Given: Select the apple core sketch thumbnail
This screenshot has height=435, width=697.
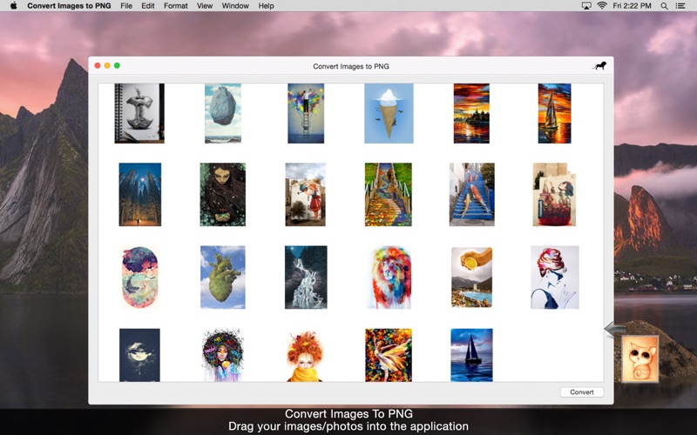Looking at the screenshot, I should (139, 113).
